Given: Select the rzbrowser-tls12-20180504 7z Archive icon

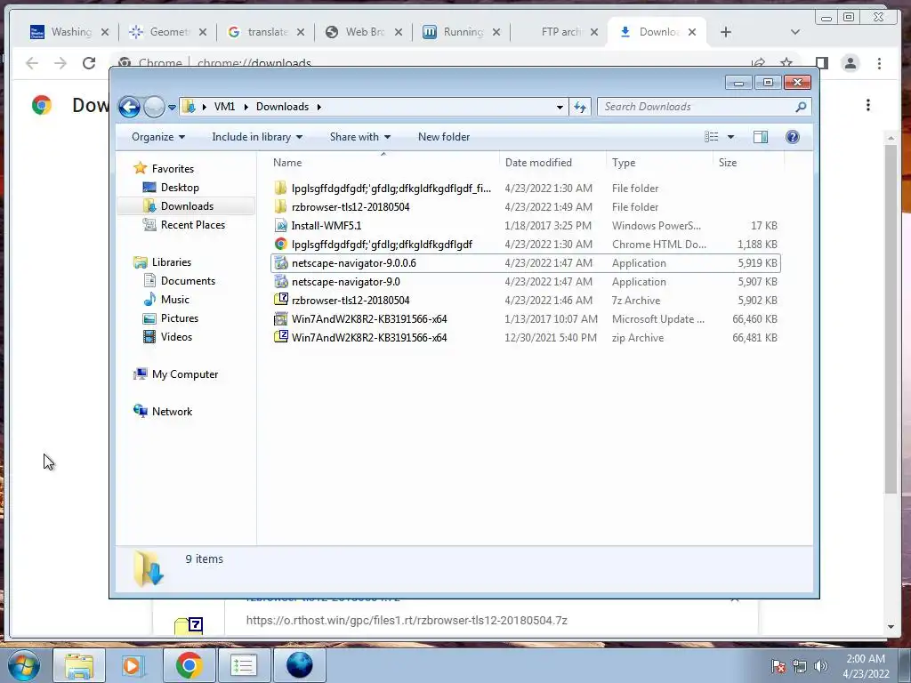Looking at the screenshot, I should [x=280, y=301].
